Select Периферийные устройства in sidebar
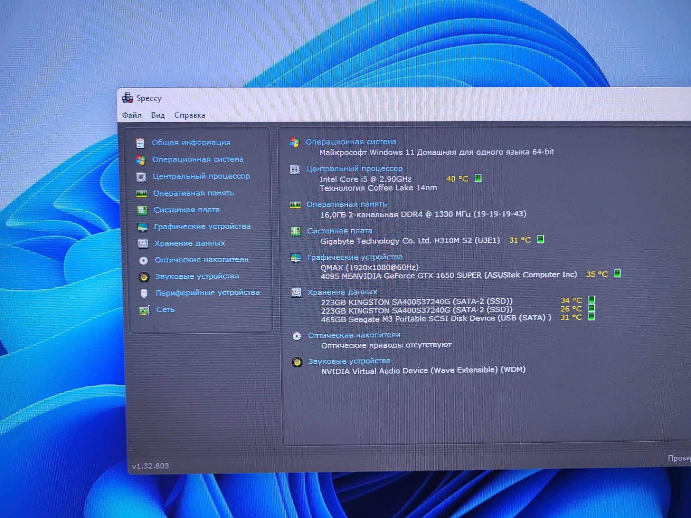Viewport: 691px width, 518px height. pyautogui.click(x=208, y=292)
